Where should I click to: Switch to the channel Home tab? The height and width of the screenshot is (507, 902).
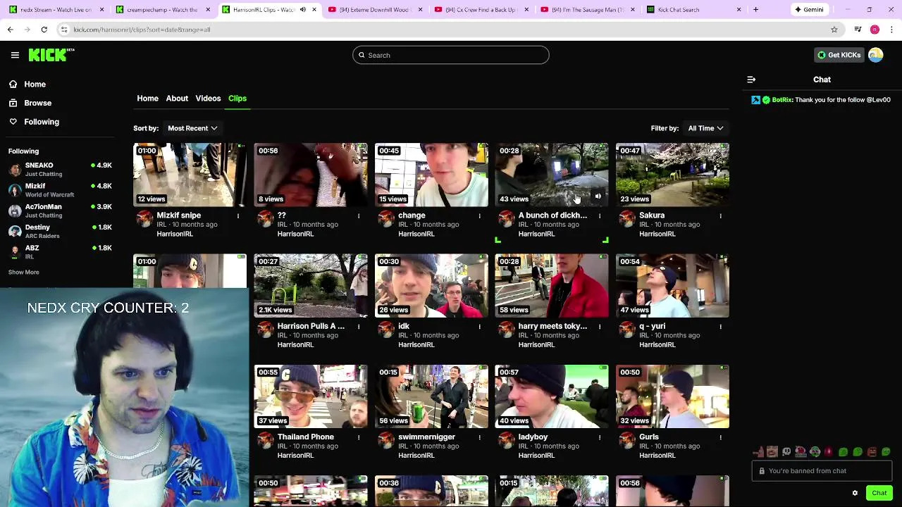pyautogui.click(x=147, y=99)
